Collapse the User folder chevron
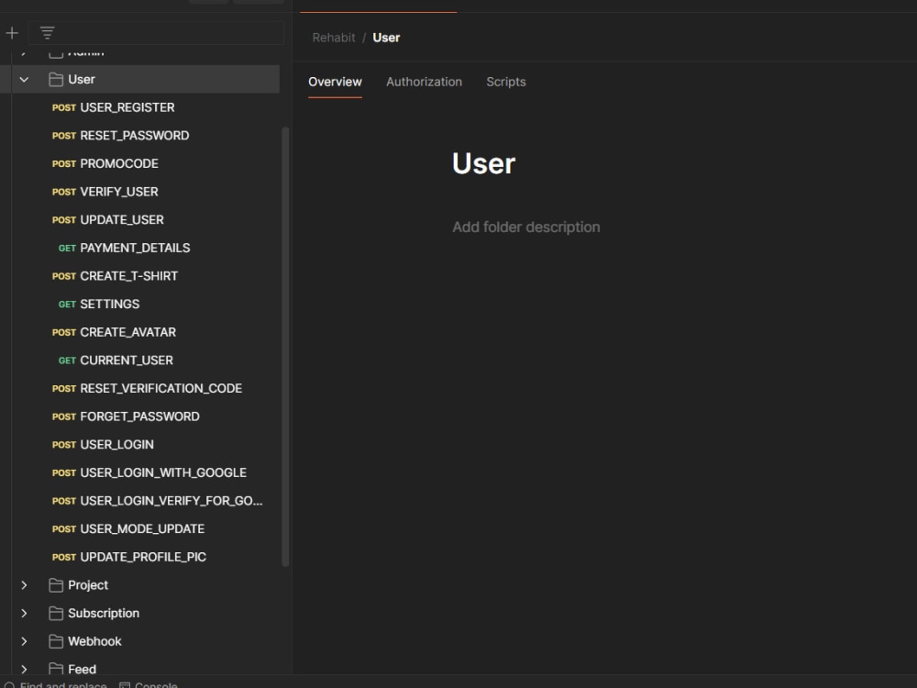 [24, 80]
